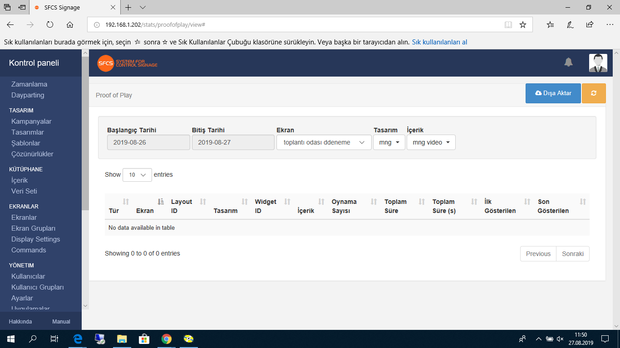Viewport: 620px width, 348px height.
Task: Go to Sonraki table page
Action: (x=573, y=254)
